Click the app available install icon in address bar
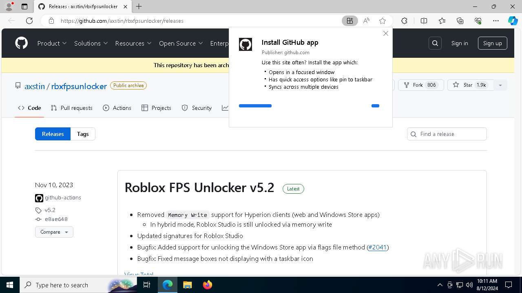Screen dimensions: 522x293 point(350,21)
